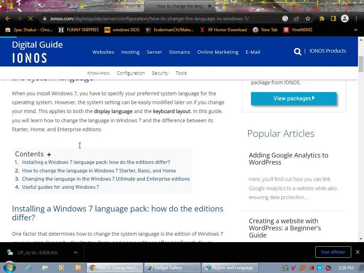Open Action Center flag tray icon
Screen dimensions: 364x273
pos(311,268)
